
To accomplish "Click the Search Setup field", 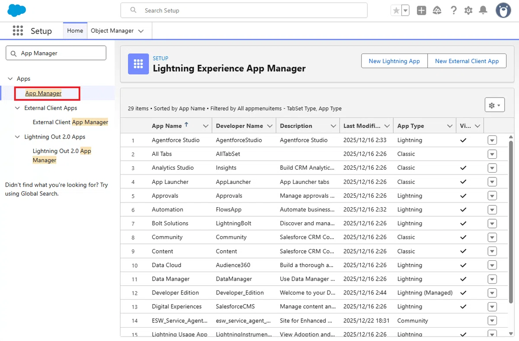I will pos(244,10).
